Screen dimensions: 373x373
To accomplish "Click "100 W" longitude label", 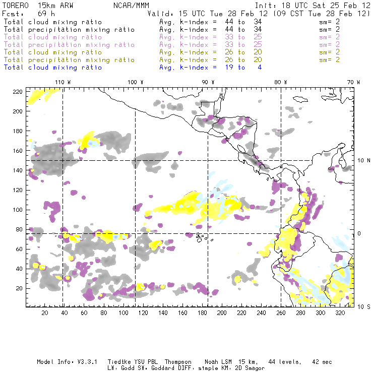I will click(136, 82).
